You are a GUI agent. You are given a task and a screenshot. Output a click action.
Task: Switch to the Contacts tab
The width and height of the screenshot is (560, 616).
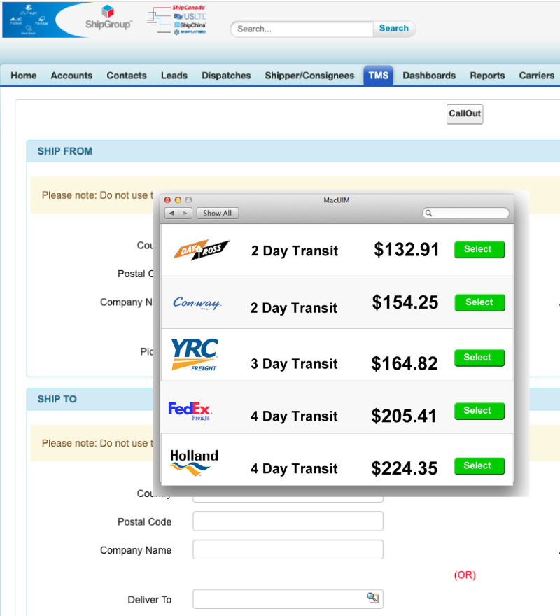(x=127, y=76)
